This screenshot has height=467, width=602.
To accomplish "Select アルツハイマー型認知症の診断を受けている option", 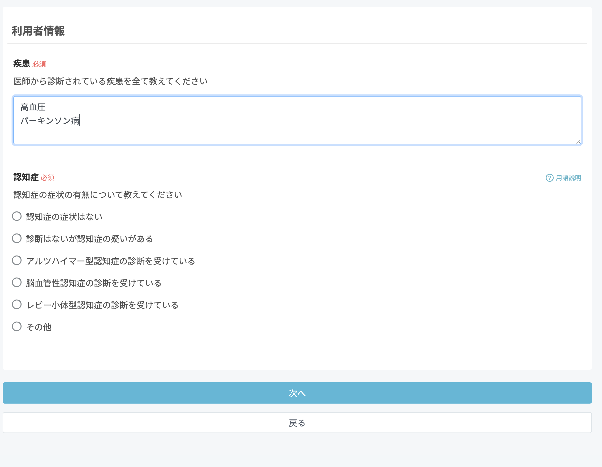I will pos(17,260).
